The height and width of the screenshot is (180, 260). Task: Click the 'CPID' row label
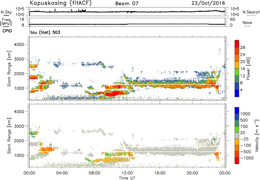point(7,31)
